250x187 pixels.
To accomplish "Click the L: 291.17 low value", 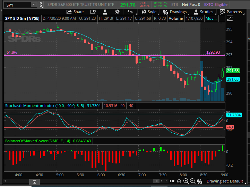I will point(124,18).
